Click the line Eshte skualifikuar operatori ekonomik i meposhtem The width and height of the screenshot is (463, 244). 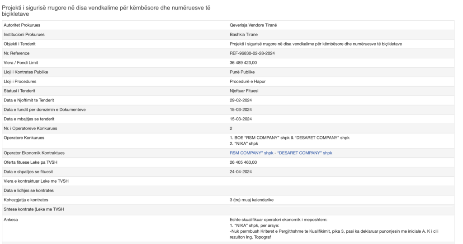[279, 220]
